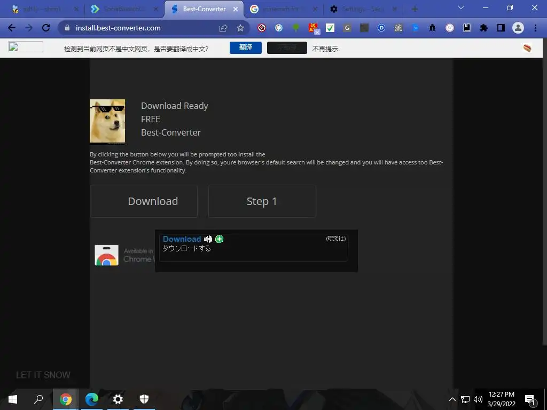The width and height of the screenshot is (547, 410).
Task: Share this page using the share icon
Action: 223,28
